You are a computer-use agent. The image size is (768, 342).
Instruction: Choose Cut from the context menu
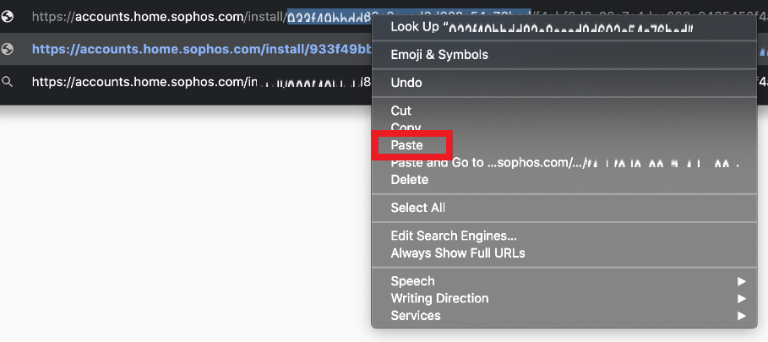(x=401, y=111)
